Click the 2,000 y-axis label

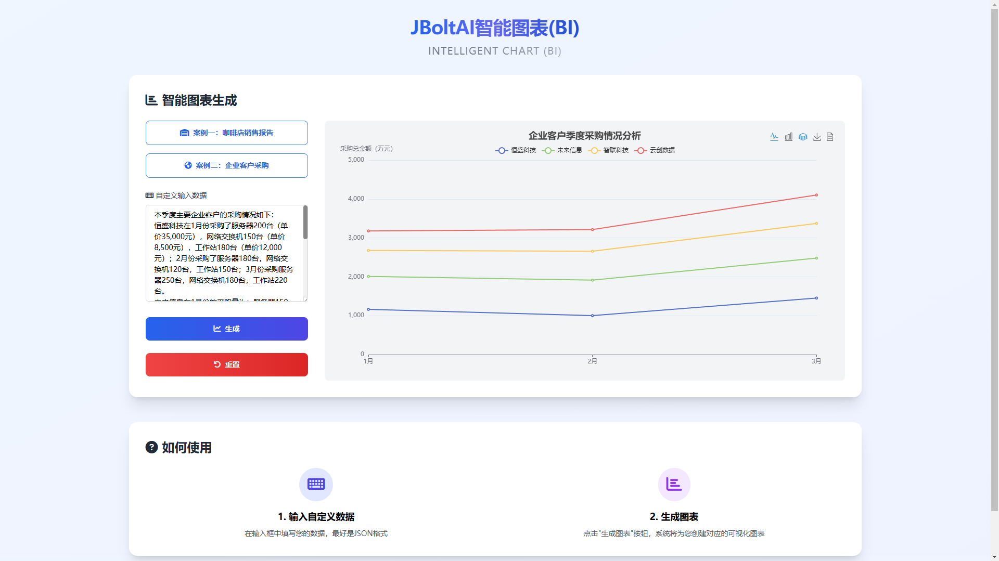click(x=356, y=277)
